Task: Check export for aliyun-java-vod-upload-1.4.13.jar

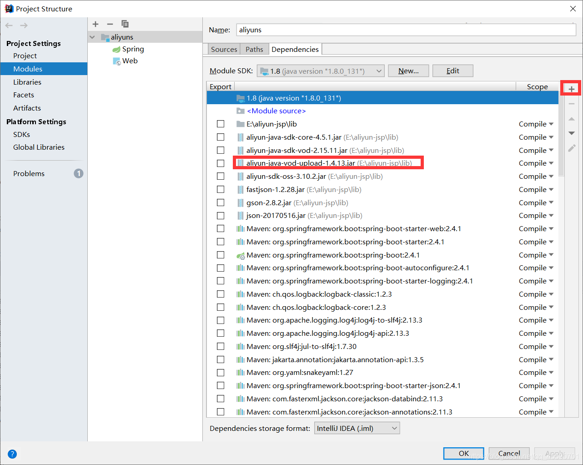Action: click(x=221, y=163)
